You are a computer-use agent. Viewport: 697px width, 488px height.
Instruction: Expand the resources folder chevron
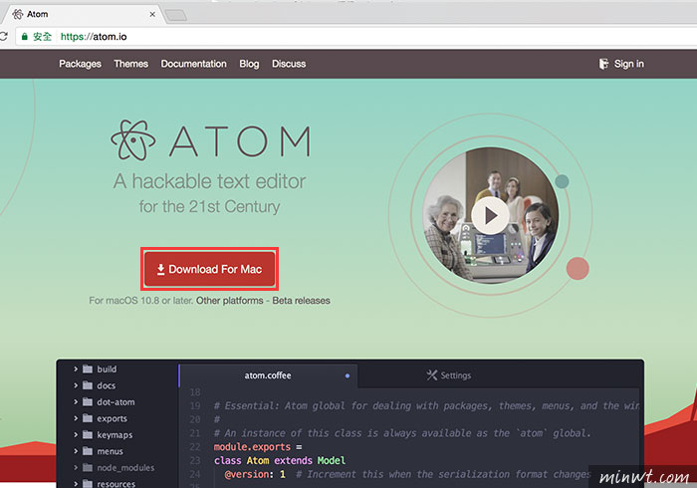76,484
